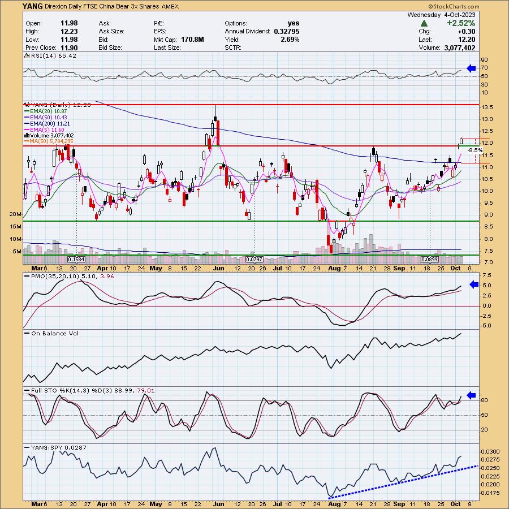The height and width of the screenshot is (509, 509).
Task: Click the latest candlestick at 12.20
Action: pos(461,141)
